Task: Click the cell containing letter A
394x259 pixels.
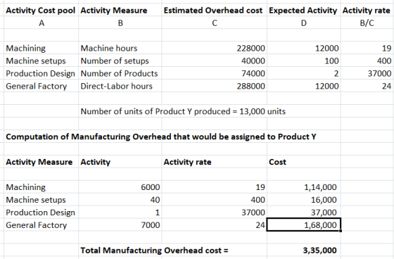Action: pyautogui.click(x=42, y=23)
